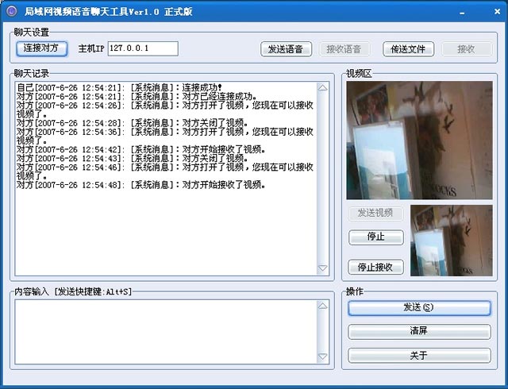The image size is (508, 389).
Task: Click the chat log scroll down arrow
Action: tap(323, 269)
